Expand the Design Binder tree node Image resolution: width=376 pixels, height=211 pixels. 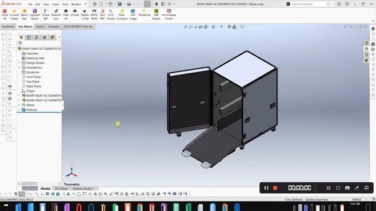[x=19, y=63]
